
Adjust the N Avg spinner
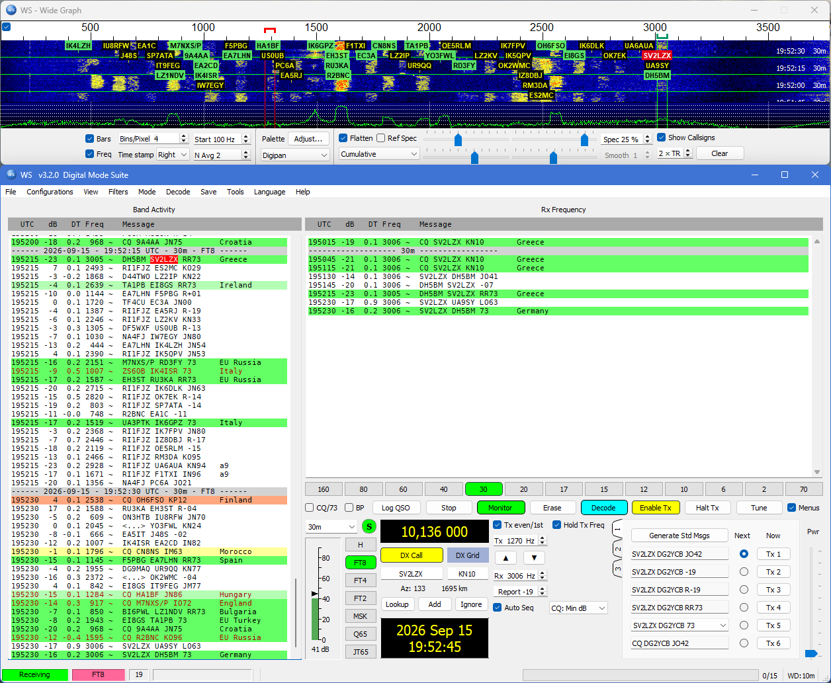coord(222,155)
